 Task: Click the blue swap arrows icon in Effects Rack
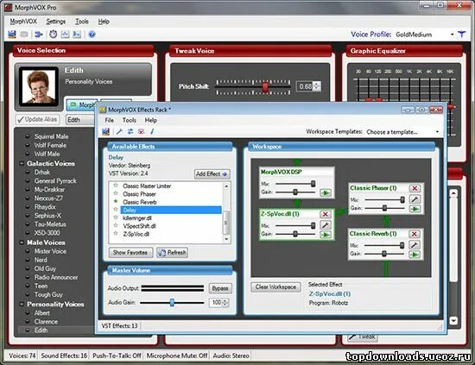click(x=130, y=131)
